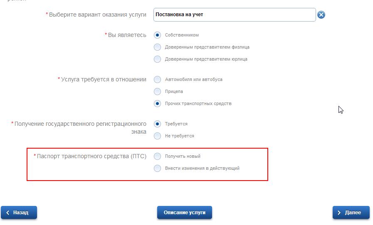Proceed with the "Далее" button
The height and width of the screenshot is (225, 373).
tap(351, 213)
